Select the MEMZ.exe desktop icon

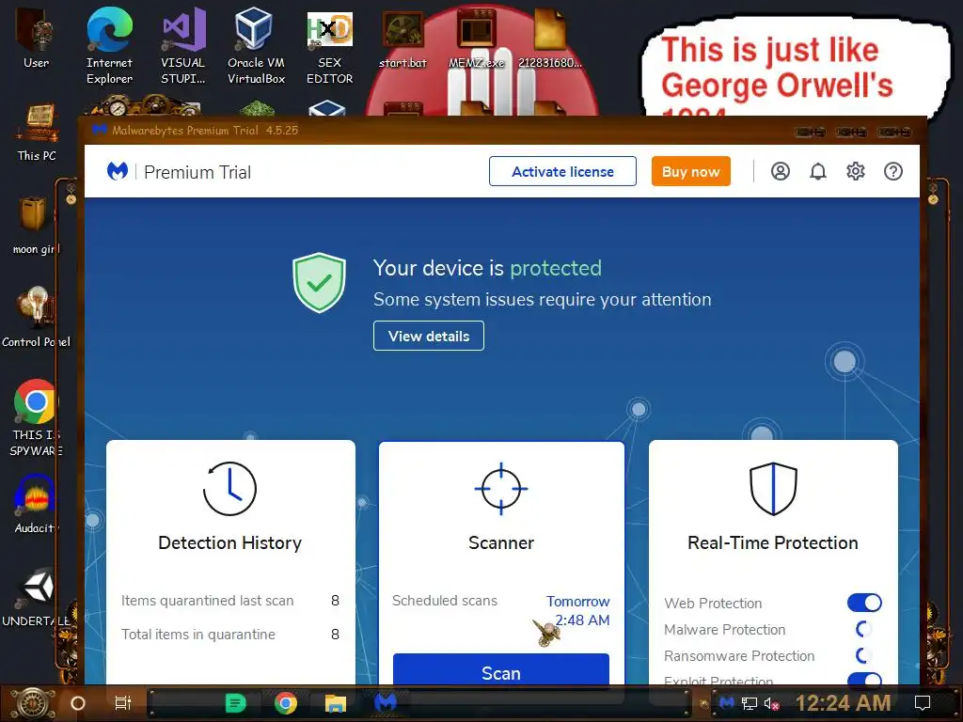[x=477, y=38]
